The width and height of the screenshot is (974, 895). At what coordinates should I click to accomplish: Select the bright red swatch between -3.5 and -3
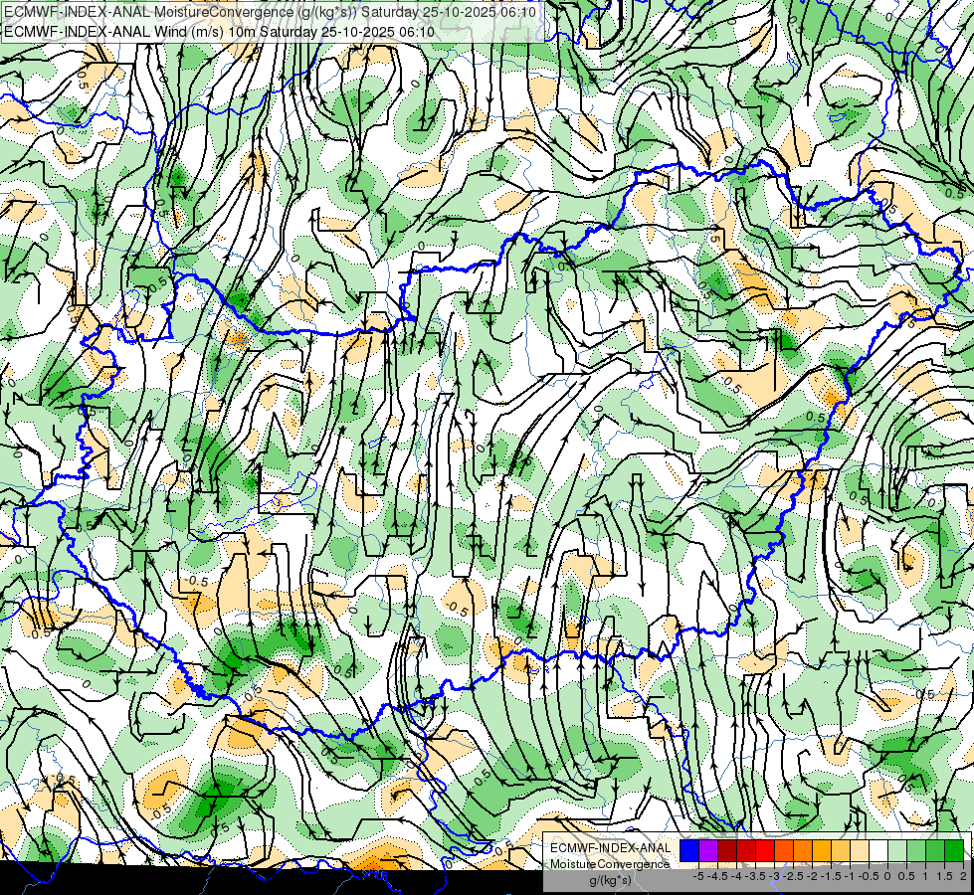765,850
